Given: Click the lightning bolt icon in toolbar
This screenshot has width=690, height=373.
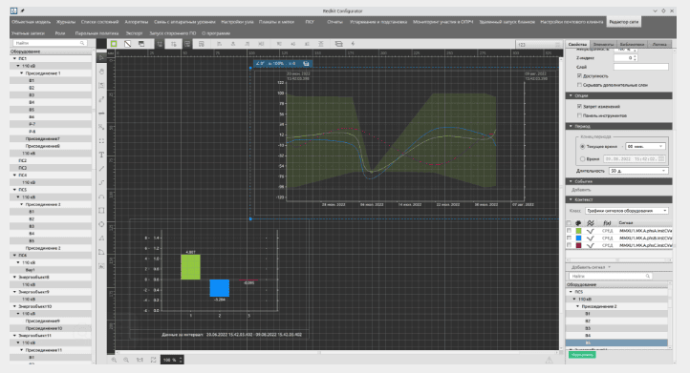Looking at the screenshot, I should tap(353, 44).
